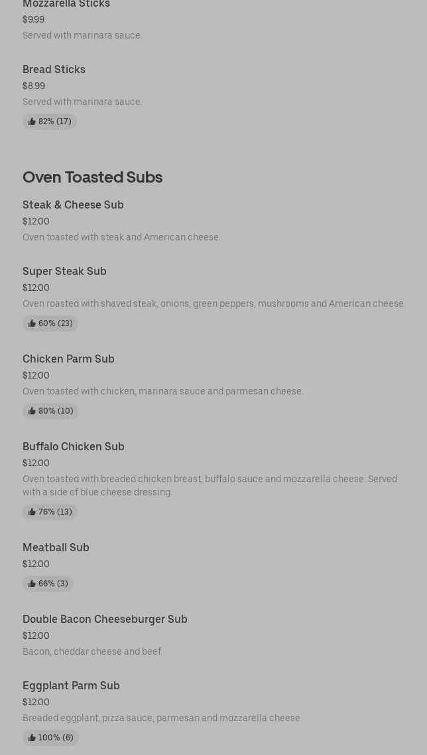Screen dimensions: 427x755
Task: Click thumbs-up icon under Chicken Parm Sub
Action: pyautogui.click(x=32, y=411)
